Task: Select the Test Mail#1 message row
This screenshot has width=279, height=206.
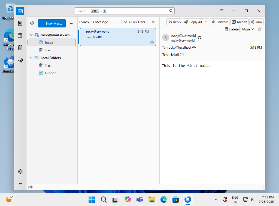Action: (x=118, y=37)
